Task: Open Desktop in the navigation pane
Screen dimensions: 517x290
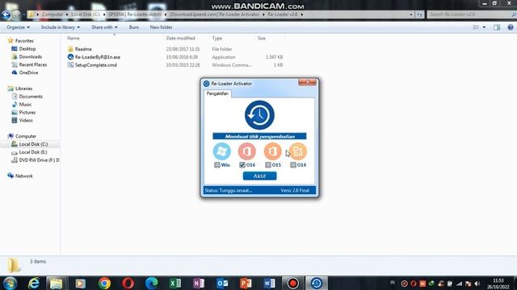Action: coord(27,48)
